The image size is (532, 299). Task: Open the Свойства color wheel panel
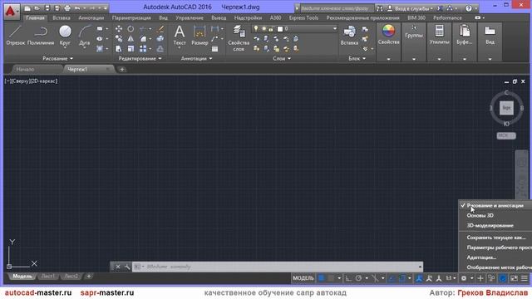(388, 34)
